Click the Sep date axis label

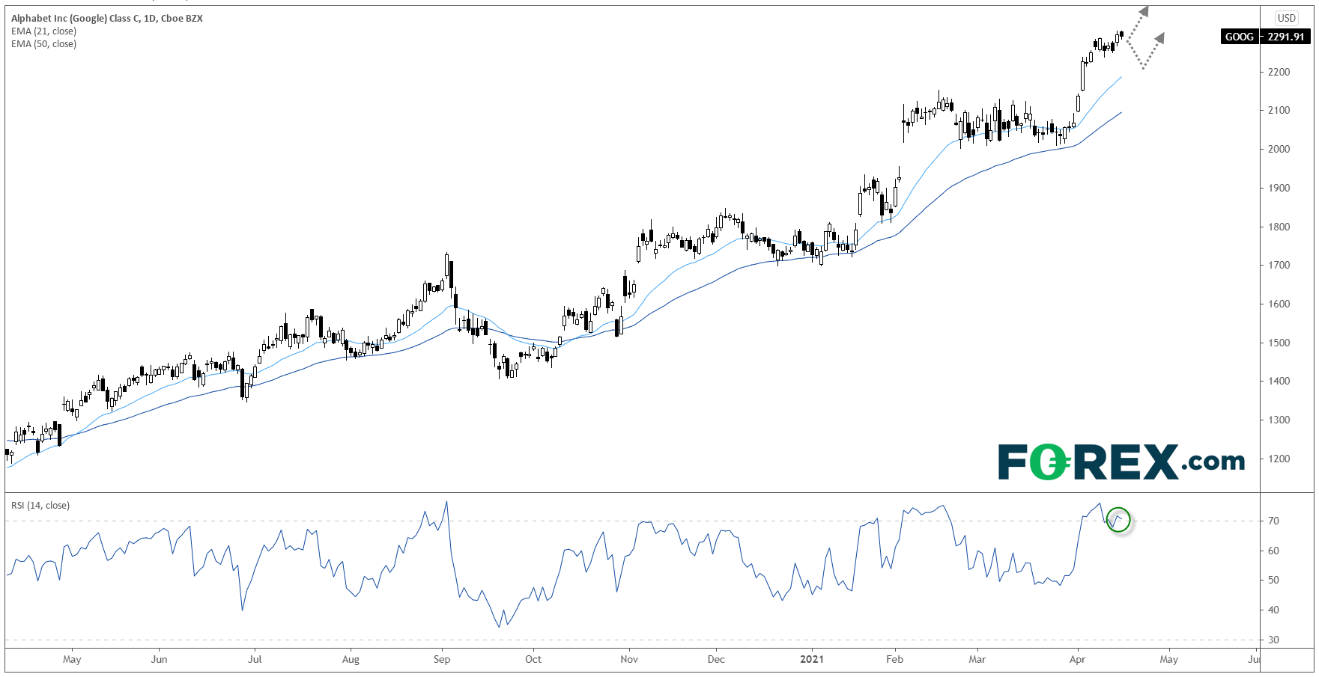(442, 659)
